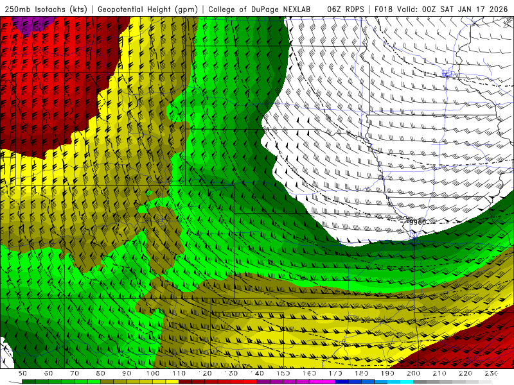Click the dark red swatch below '110'
The image size is (514, 385).
(x=186, y=382)
